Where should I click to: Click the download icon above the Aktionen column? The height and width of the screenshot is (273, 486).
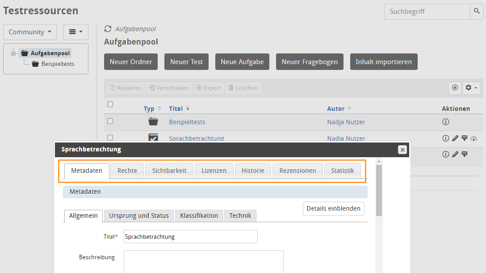(x=455, y=88)
